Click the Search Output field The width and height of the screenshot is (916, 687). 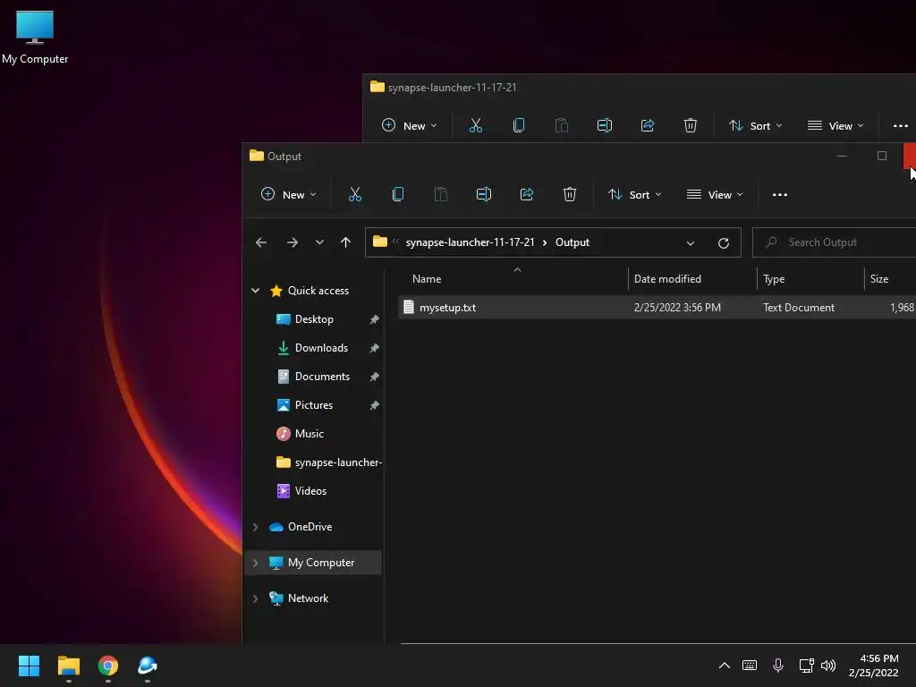[x=835, y=242]
